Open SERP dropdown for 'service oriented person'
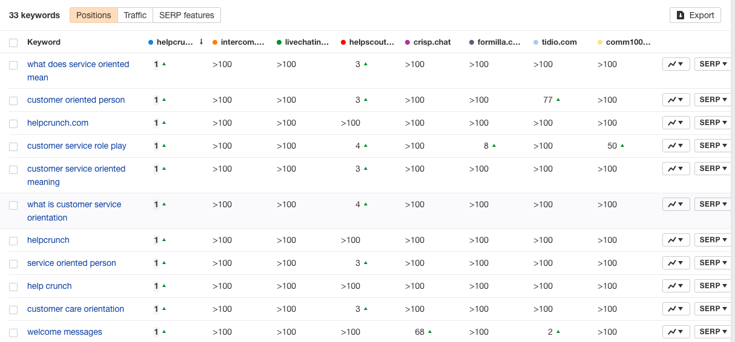This screenshot has height=342, width=735. [x=713, y=263]
